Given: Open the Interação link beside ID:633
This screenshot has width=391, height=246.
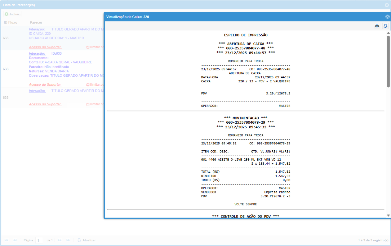Looking at the screenshot, I should (x=37, y=53).
